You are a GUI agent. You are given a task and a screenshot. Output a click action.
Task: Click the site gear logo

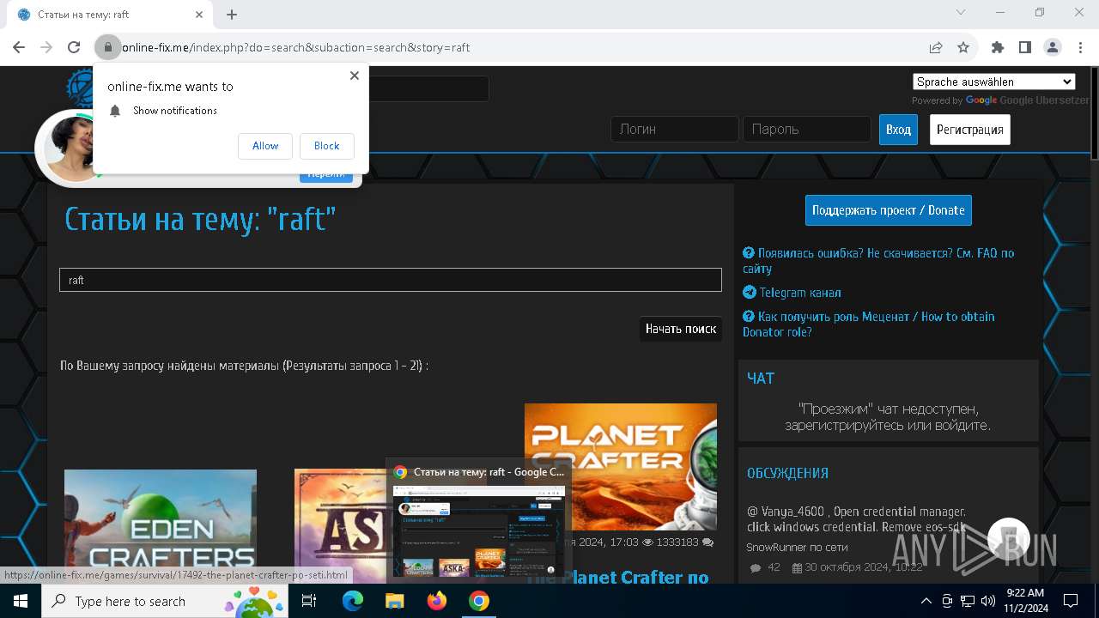click(79, 87)
